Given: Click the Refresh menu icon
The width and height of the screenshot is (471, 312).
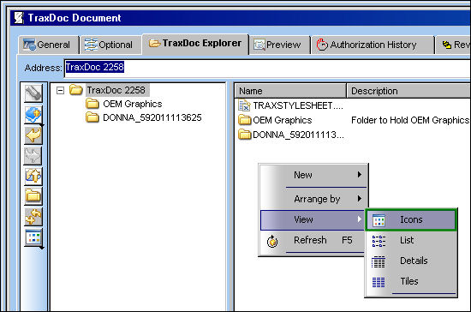Looking at the screenshot, I should [x=272, y=241].
